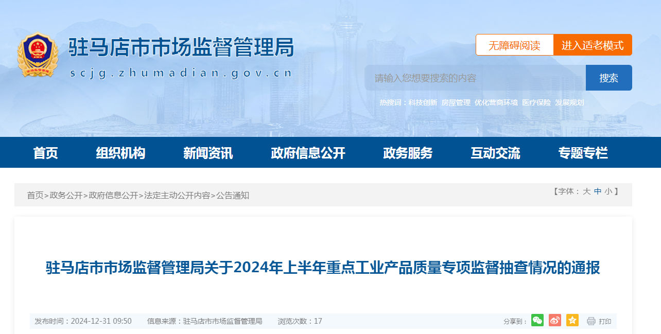Select hot search term 房屋管理
This screenshot has height=334, width=661.
(456, 103)
